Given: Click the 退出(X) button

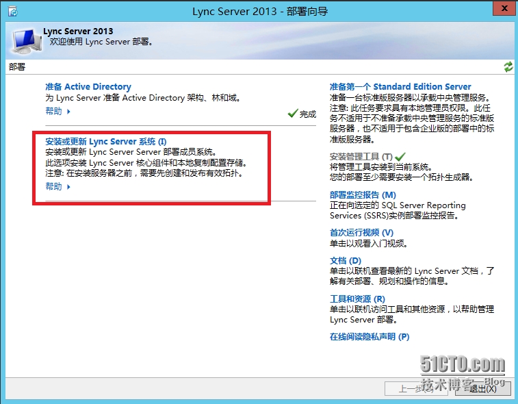Looking at the screenshot, I should point(482,388).
